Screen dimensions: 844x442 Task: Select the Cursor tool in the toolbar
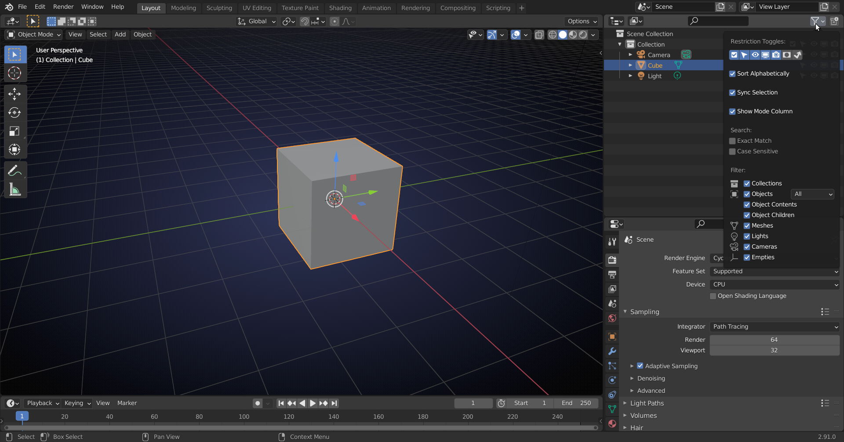click(15, 73)
